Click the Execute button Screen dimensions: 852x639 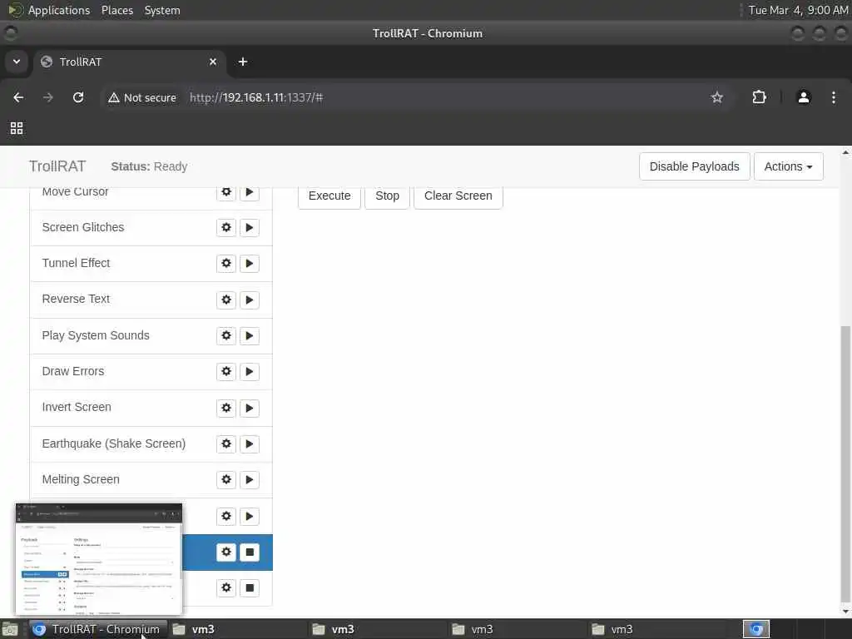329,196
